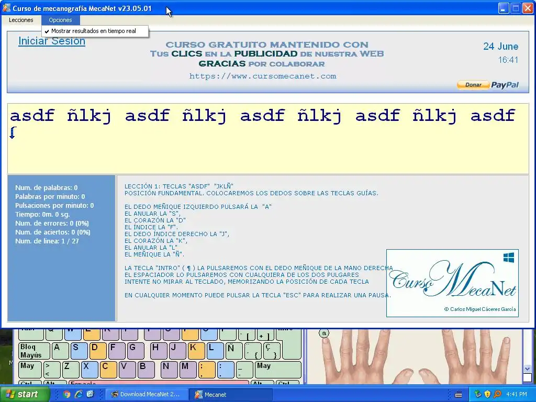Click the Windows logo on MecaNet banner
This screenshot has width=536, height=402.
[509, 258]
